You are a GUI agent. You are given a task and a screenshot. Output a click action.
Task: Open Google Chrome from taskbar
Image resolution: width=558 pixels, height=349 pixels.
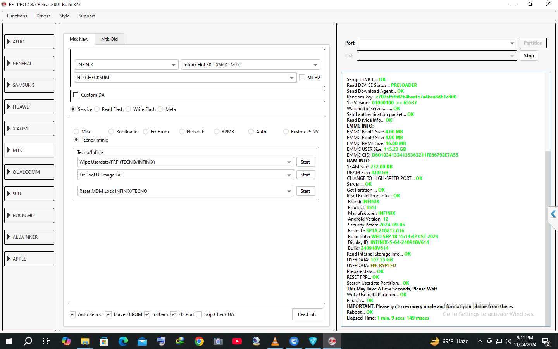pos(199,341)
